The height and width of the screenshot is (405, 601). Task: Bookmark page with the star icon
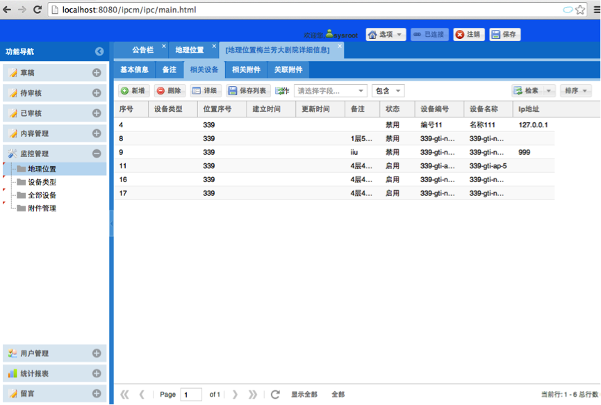580,10
